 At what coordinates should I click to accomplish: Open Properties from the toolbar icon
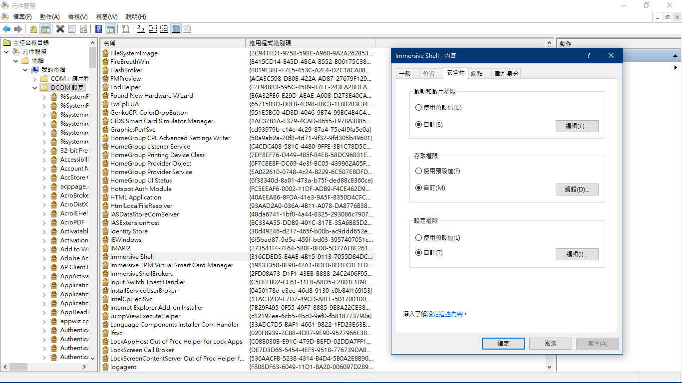[72, 29]
